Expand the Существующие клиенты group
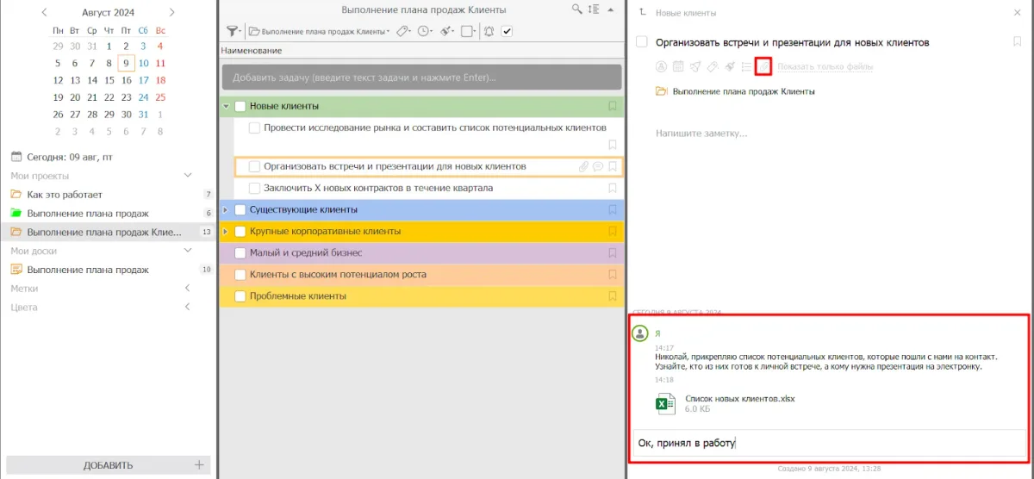Viewport: 1034px width, 479px height. click(226, 209)
